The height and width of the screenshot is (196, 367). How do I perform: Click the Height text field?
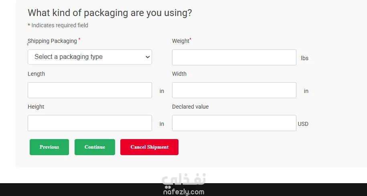[x=89, y=123]
